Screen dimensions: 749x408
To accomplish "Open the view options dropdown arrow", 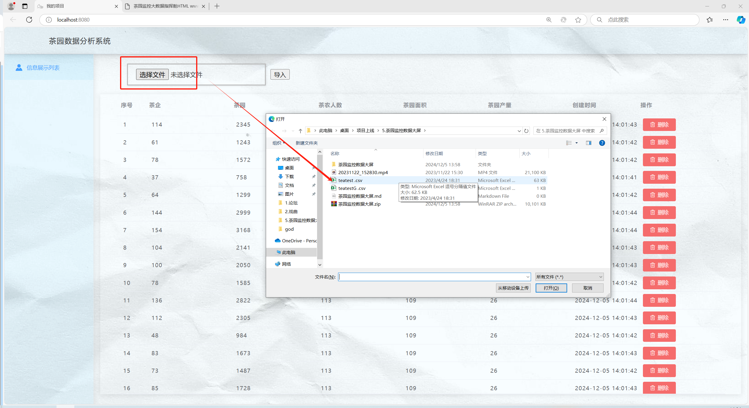I will (x=576, y=143).
